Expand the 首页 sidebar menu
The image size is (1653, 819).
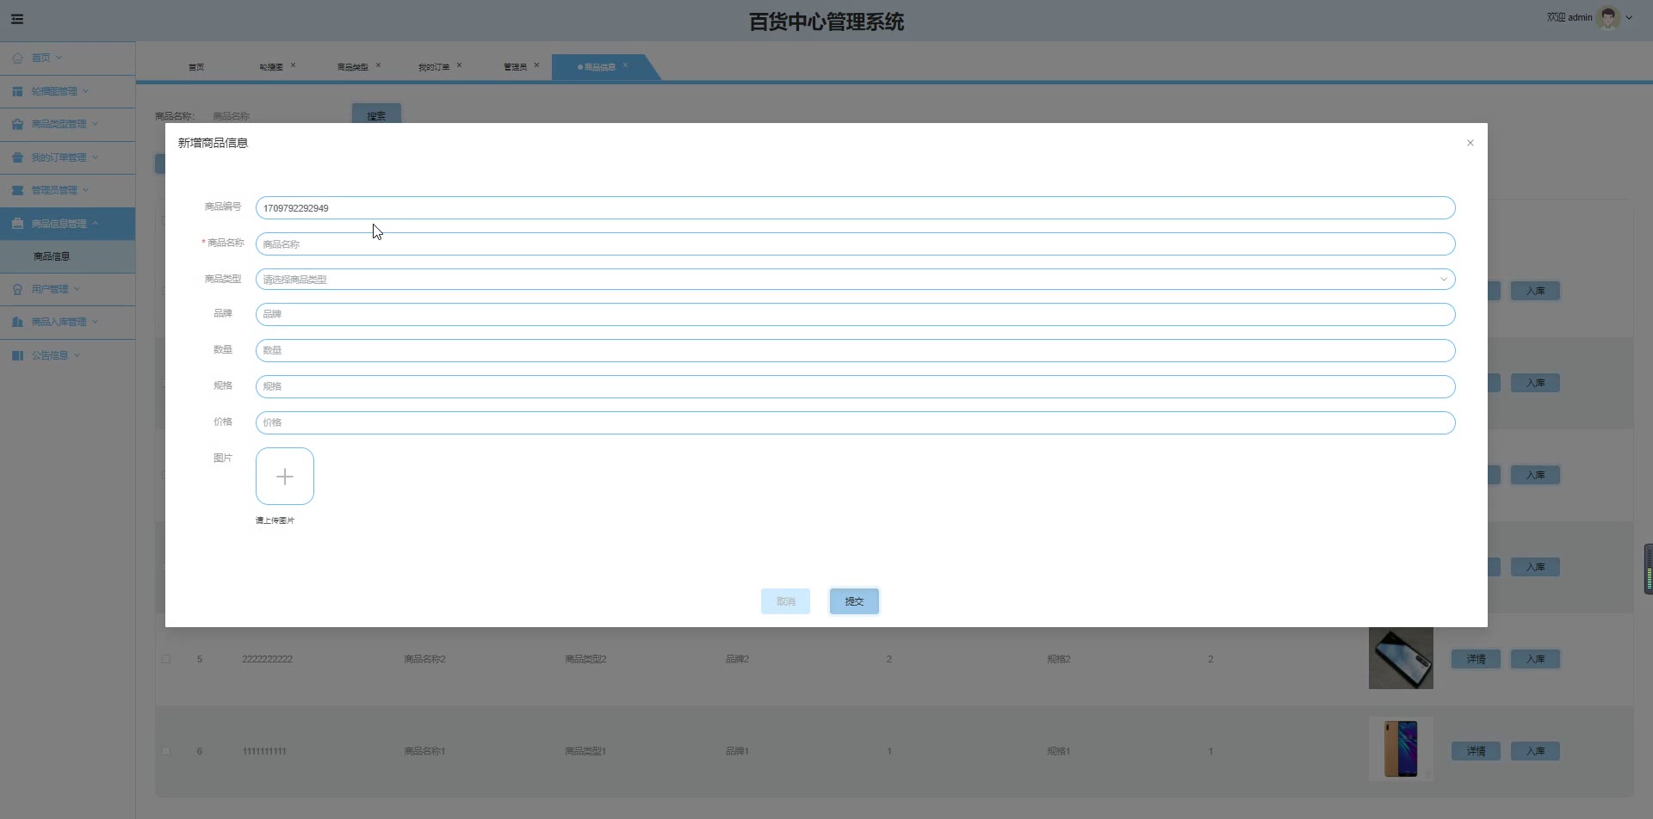click(x=59, y=58)
